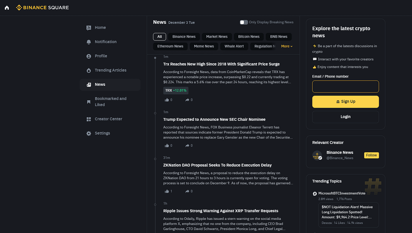The width and height of the screenshot is (412, 233).
Task: Open the MicrosoftBTCInvestmentVote trending topic
Action: tap(342, 193)
